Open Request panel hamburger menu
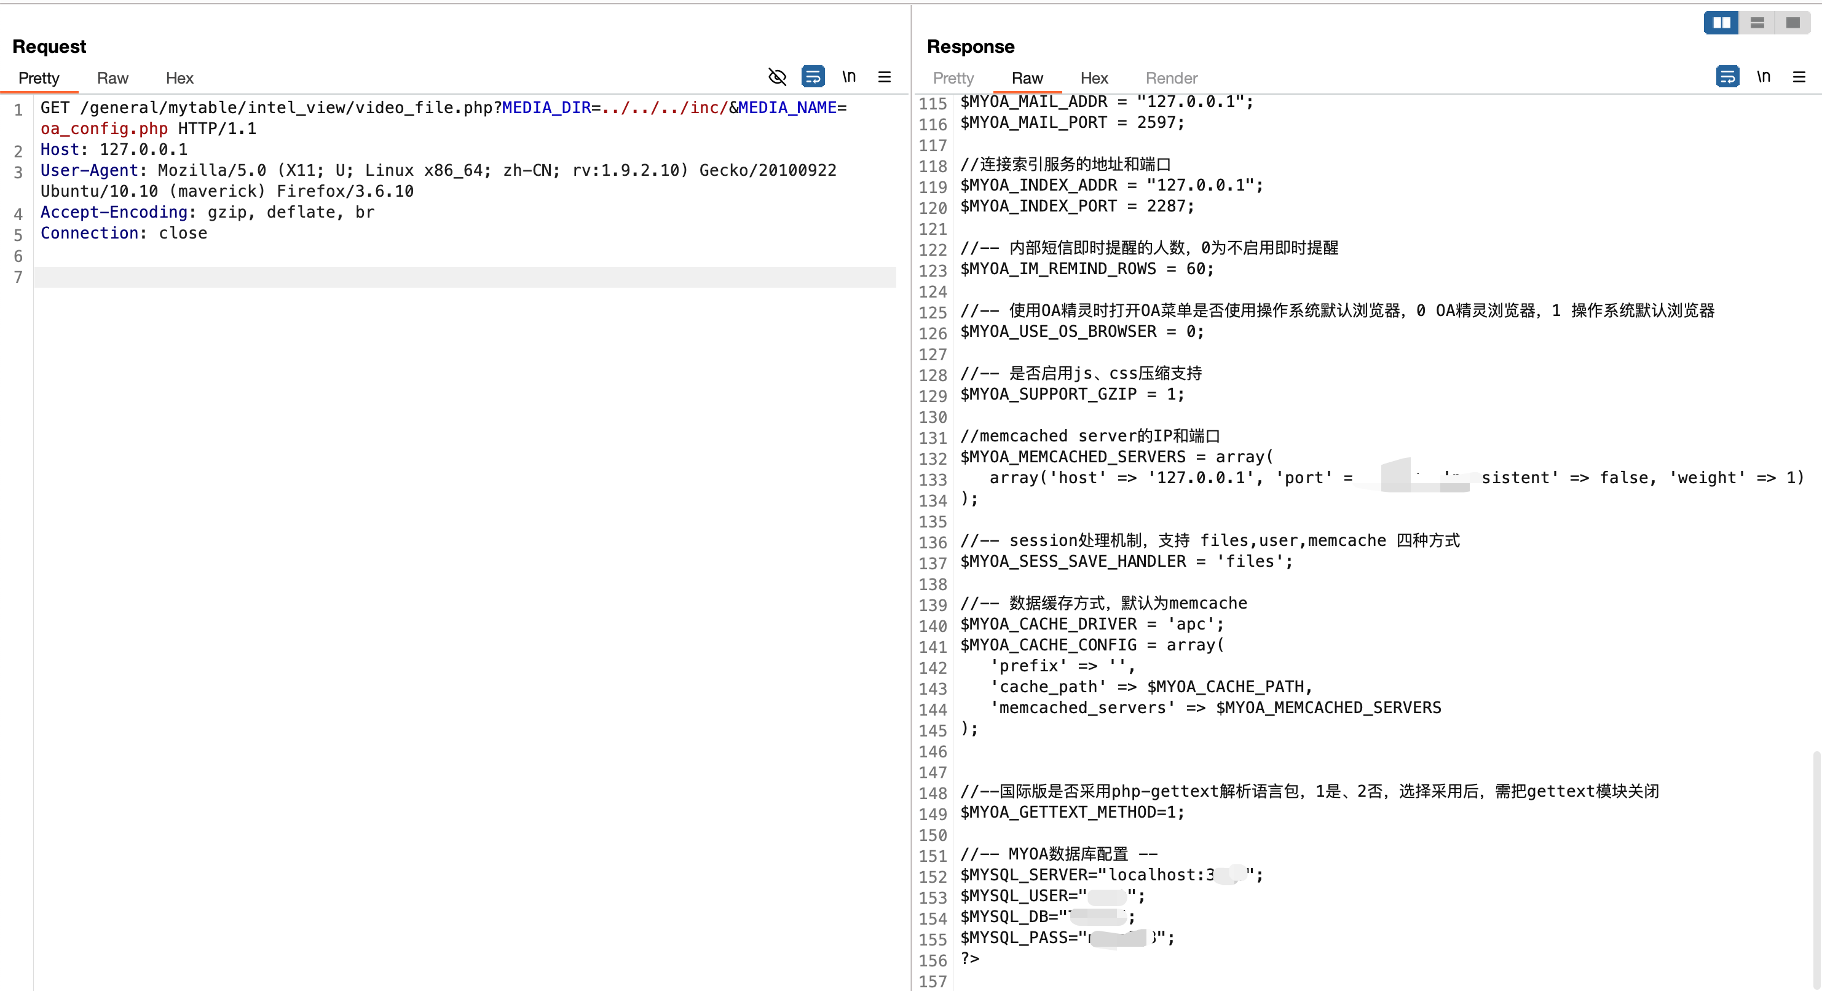This screenshot has width=1822, height=991. pos(884,76)
